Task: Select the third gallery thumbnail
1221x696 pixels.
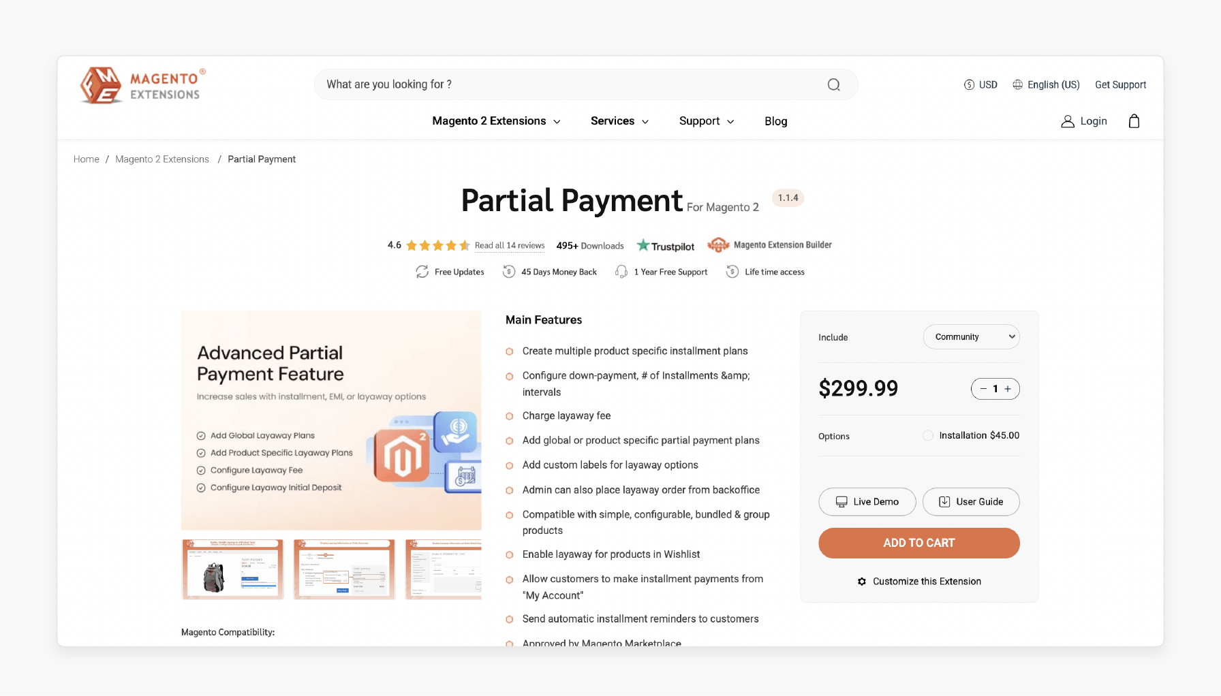Action: (x=444, y=569)
